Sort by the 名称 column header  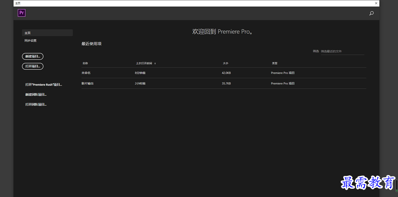click(85, 63)
